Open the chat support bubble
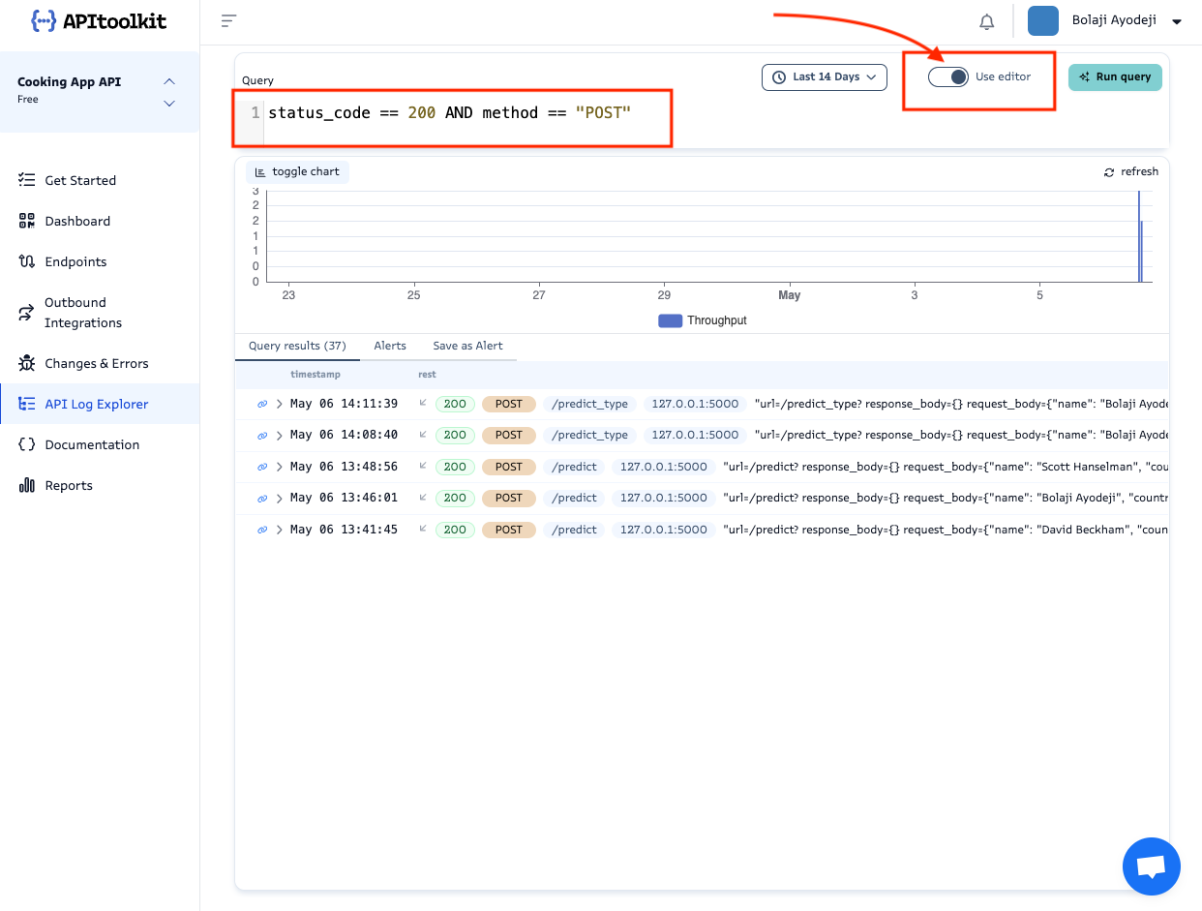Screen dimensions: 1202x911 click(x=1152, y=865)
